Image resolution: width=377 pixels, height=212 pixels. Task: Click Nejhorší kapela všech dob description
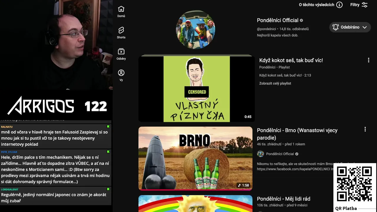pos(277,35)
